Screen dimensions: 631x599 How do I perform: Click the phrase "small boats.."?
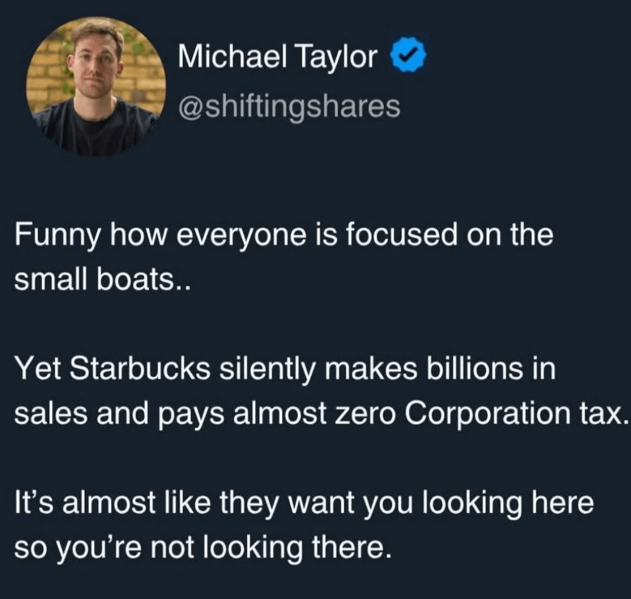pos(98,281)
